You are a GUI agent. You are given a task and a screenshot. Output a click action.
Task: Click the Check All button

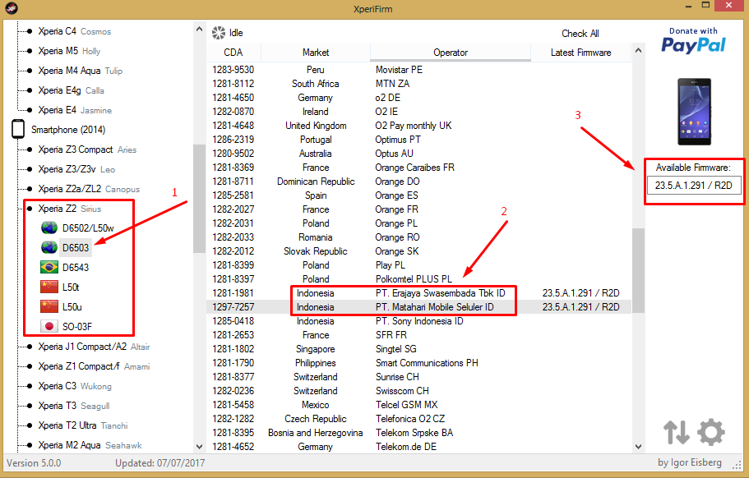coord(580,34)
